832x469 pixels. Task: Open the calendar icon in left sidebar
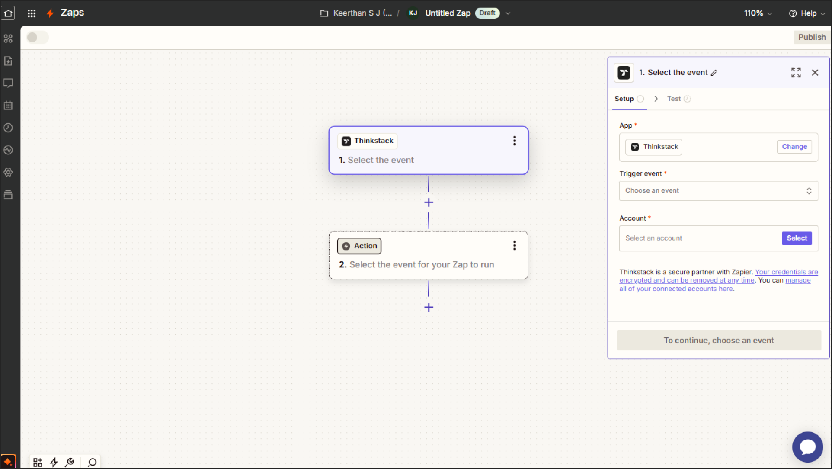click(8, 105)
